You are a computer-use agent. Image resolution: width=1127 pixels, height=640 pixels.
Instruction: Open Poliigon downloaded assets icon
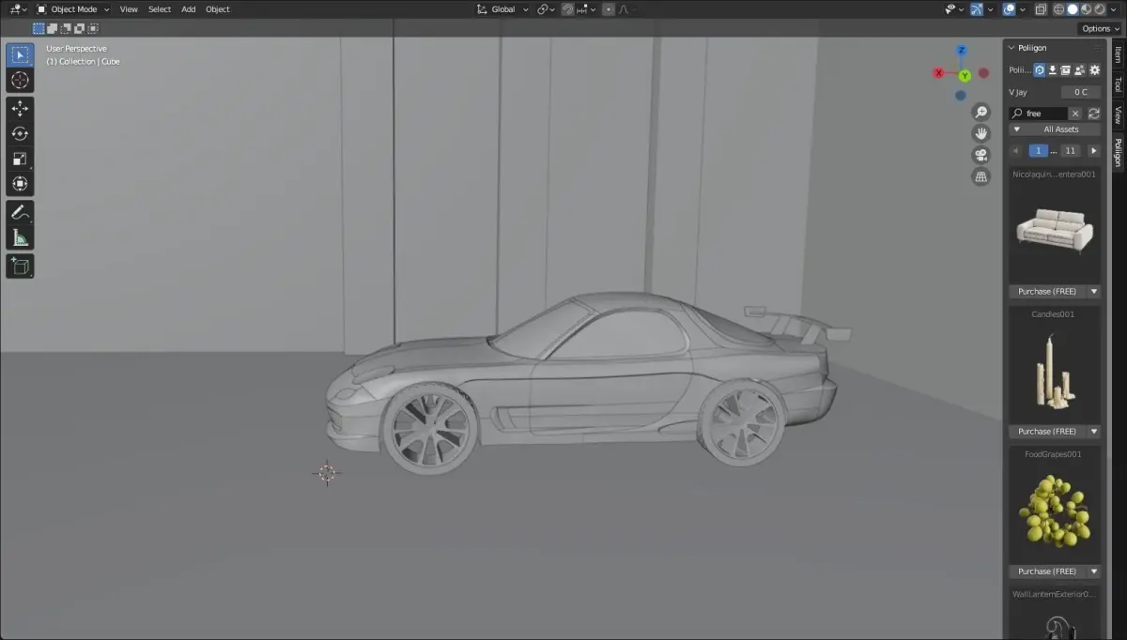[1053, 70]
